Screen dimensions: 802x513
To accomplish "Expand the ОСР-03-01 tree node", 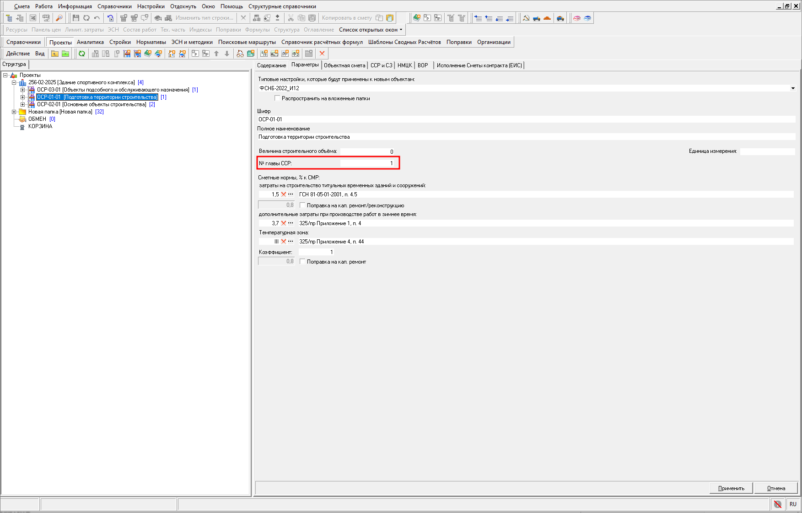I will tap(22, 90).
